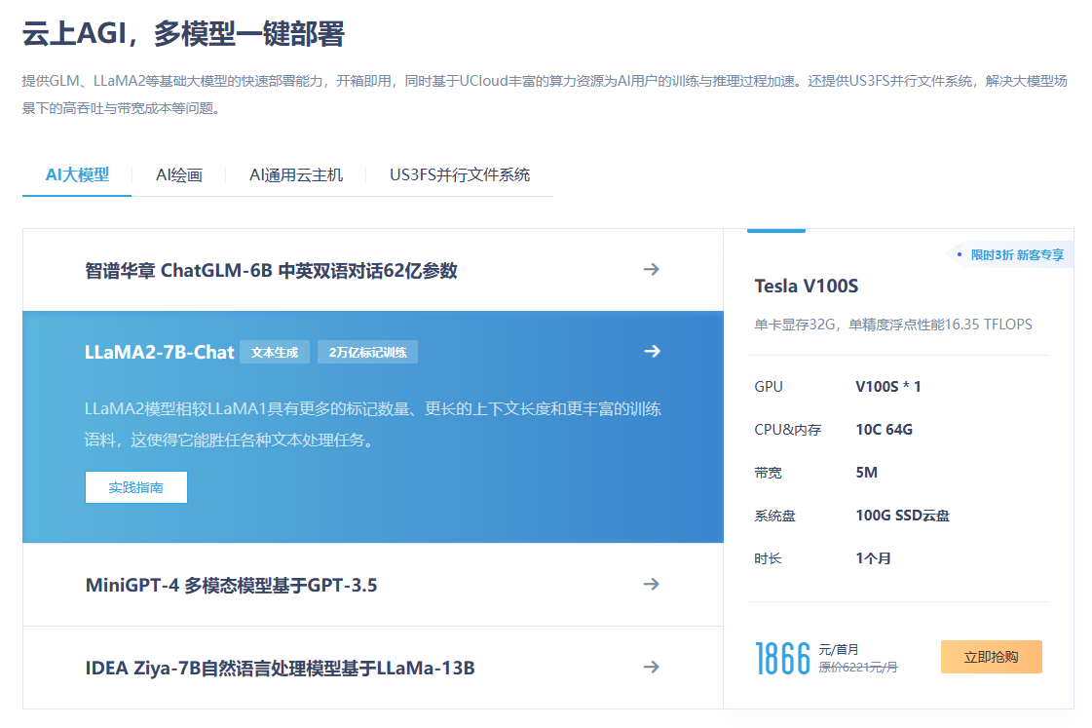Click the 云上AGI，多模型一键部署 heading
Screen dimensions: 1092x728
coord(183,33)
